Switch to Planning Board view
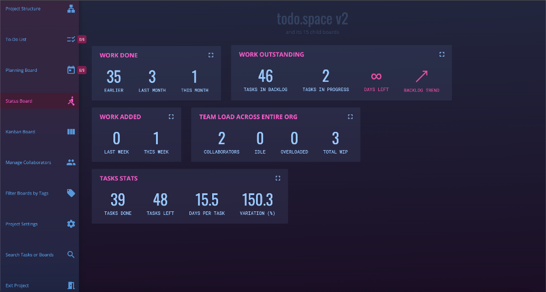Image resolution: width=546 pixels, height=292 pixels. coord(21,70)
